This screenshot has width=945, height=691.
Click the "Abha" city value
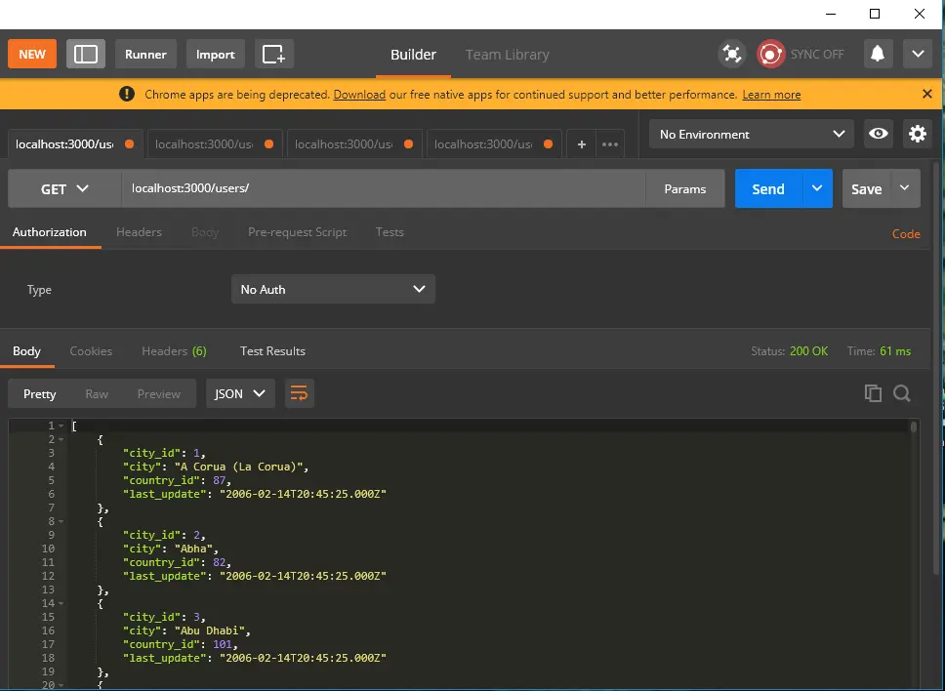193,549
